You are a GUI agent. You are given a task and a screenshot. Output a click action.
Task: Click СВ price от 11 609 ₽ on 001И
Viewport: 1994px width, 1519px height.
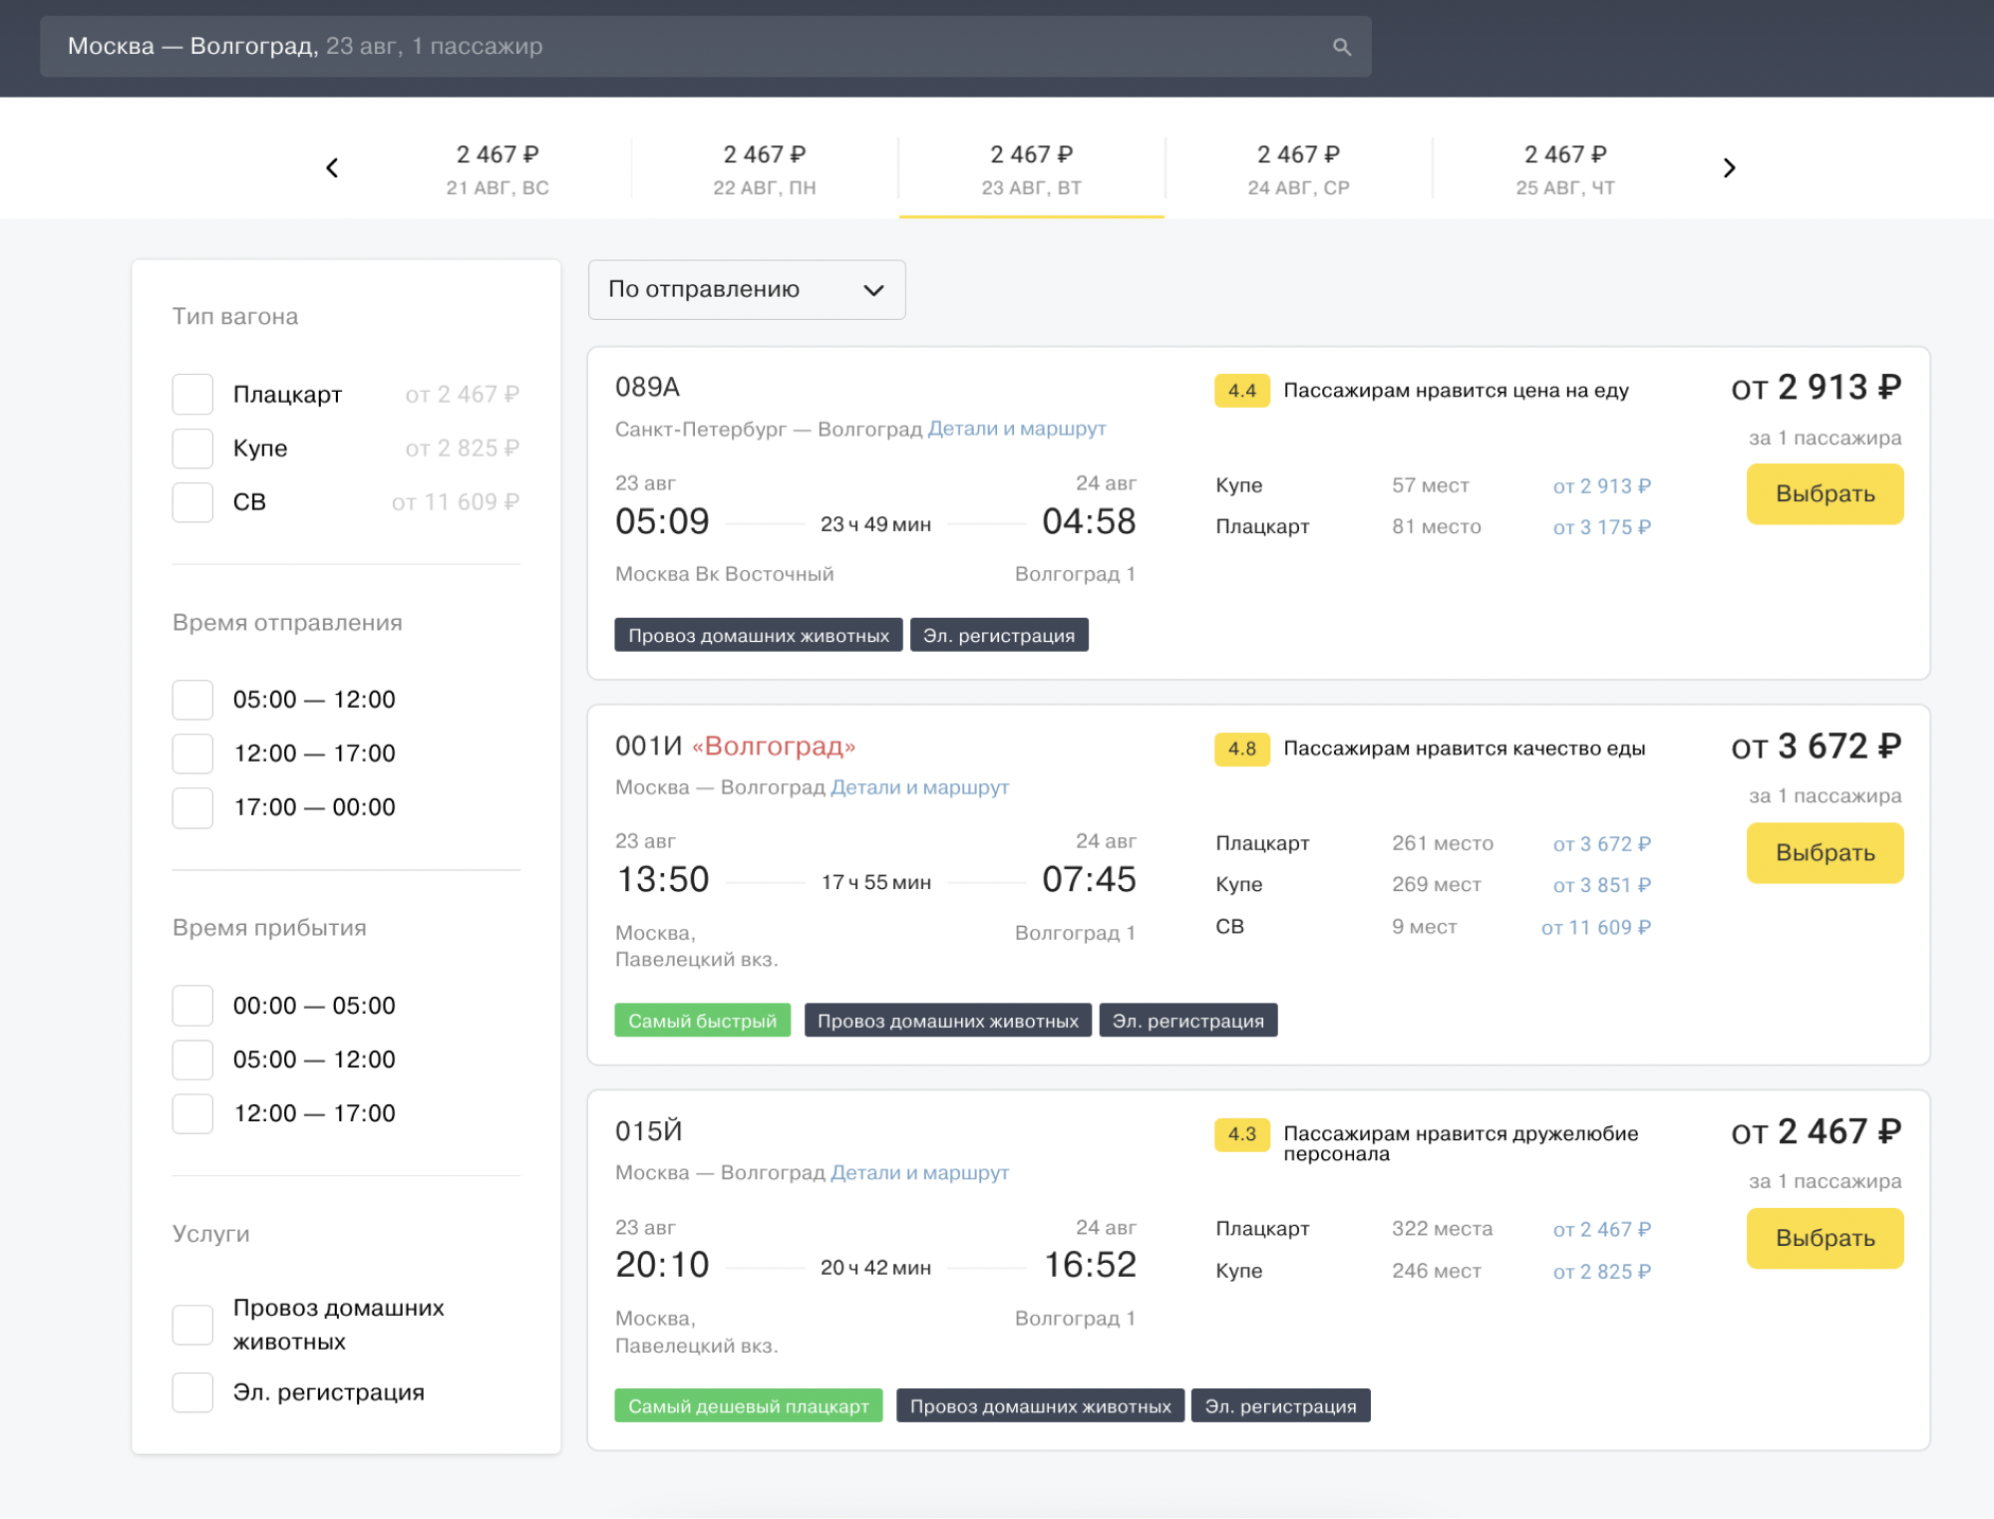tap(1595, 927)
